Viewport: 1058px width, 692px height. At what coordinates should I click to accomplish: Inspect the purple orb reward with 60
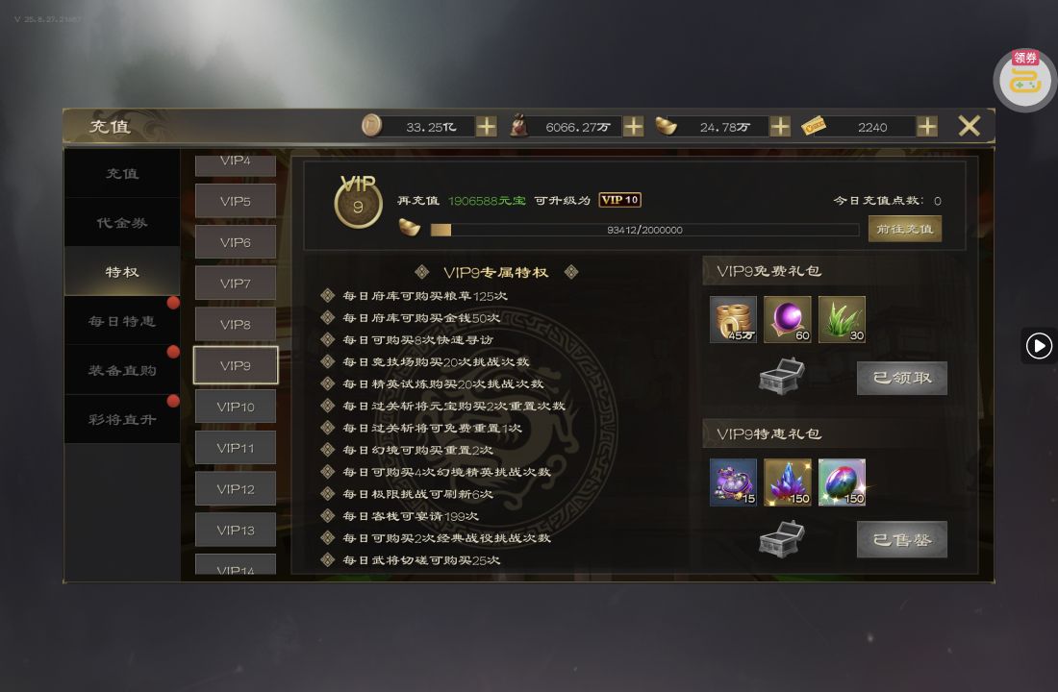point(788,319)
